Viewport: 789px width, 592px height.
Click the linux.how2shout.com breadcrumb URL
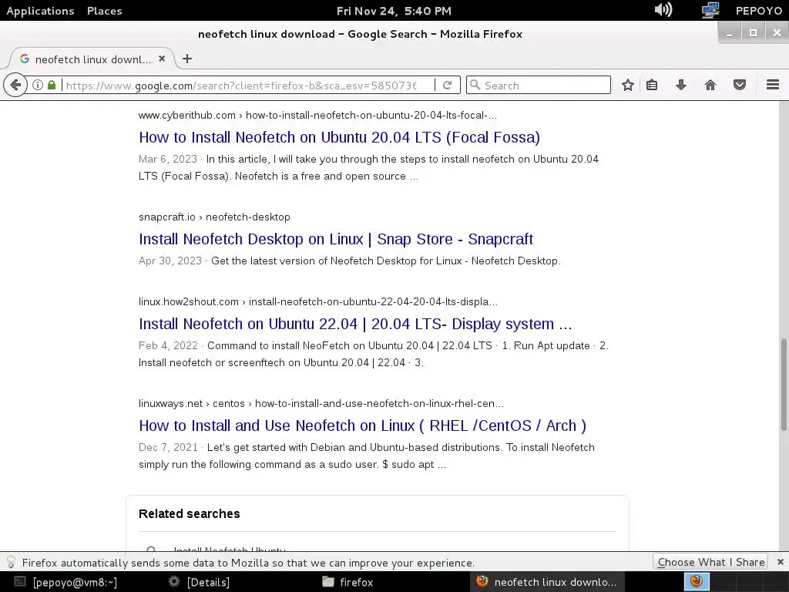(x=318, y=301)
